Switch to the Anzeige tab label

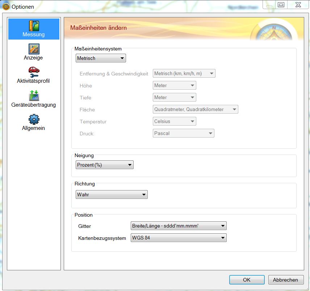33,58
